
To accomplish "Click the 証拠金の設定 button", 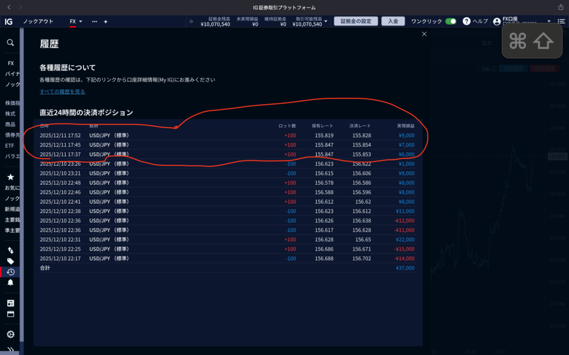I will coord(356,21).
